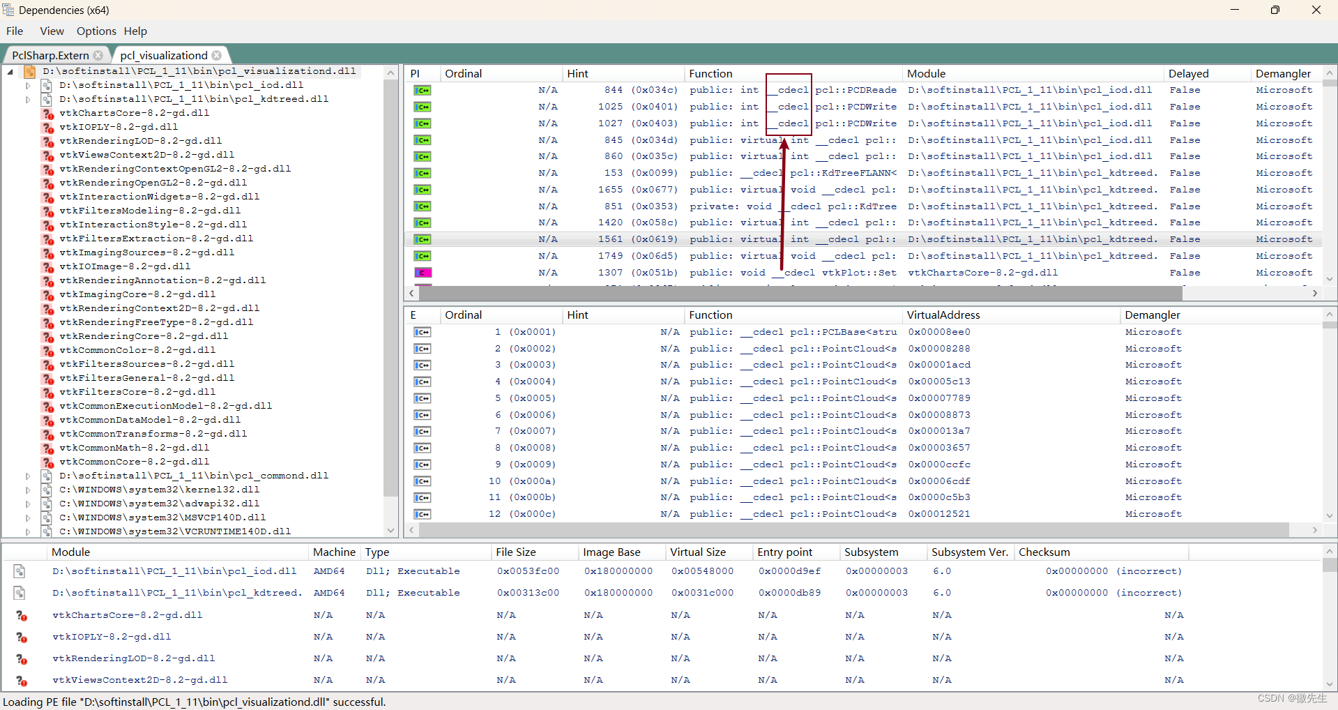This screenshot has width=1338, height=710.
Task: Expand the VCRUNTIME140D.dll tree node
Action: pyautogui.click(x=28, y=531)
